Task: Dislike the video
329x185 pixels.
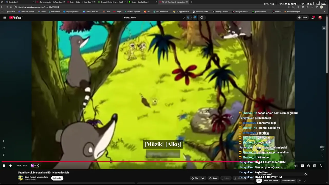Action: tap(203, 178)
